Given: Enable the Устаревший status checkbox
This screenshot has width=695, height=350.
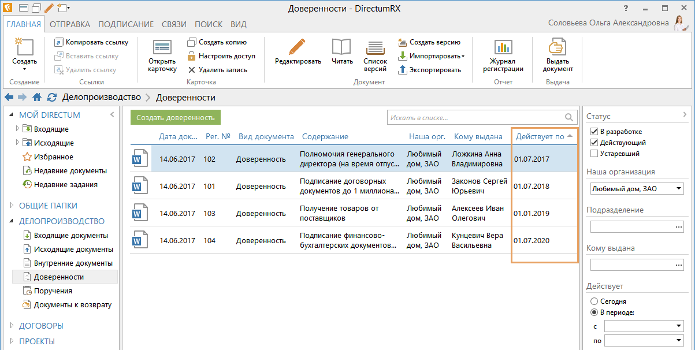Looking at the screenshot, I should coord(594,154).
